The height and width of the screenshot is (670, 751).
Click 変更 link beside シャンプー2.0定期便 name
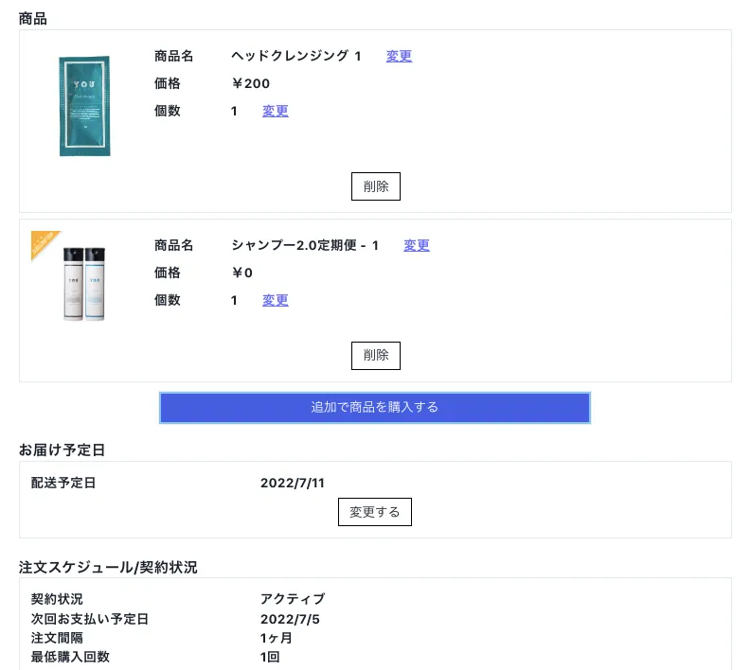(x=417, y=245)
